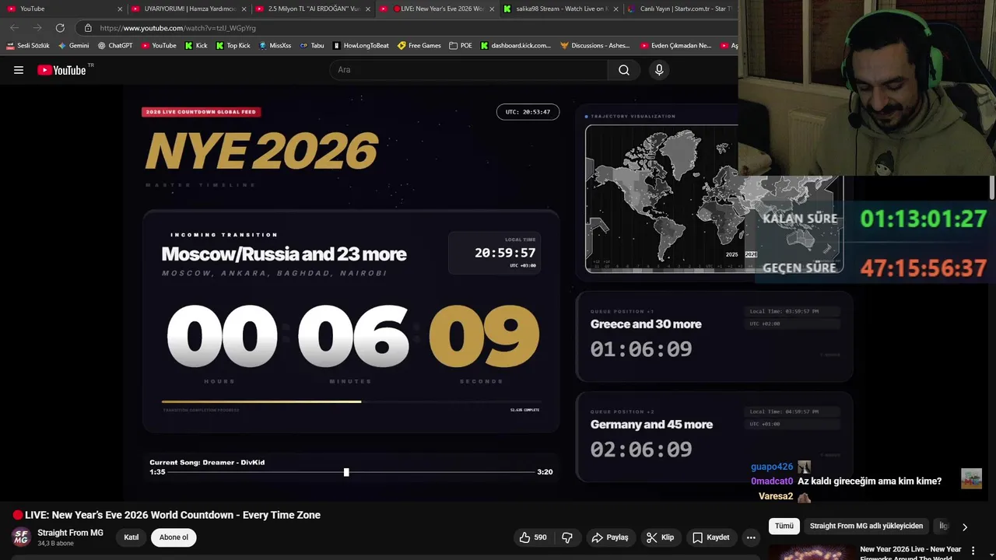The height and width of the screenshot is (560, 996).
Task: Dislike the video with thumbs down
Action: point(567,537)
